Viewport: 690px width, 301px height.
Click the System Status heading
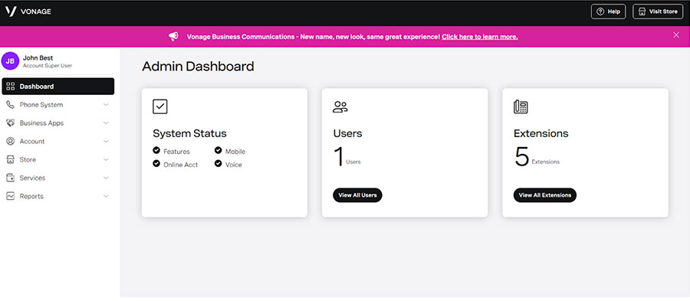[189, 133]
